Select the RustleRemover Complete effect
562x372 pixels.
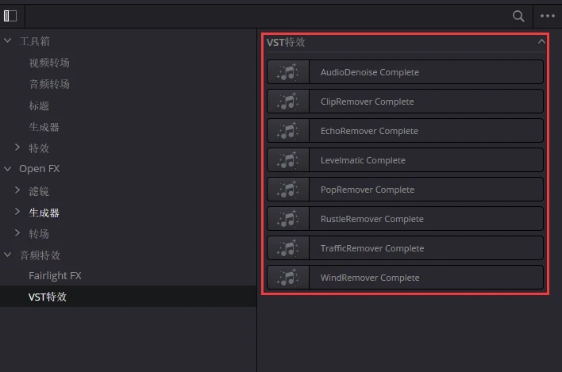[371, 219]
